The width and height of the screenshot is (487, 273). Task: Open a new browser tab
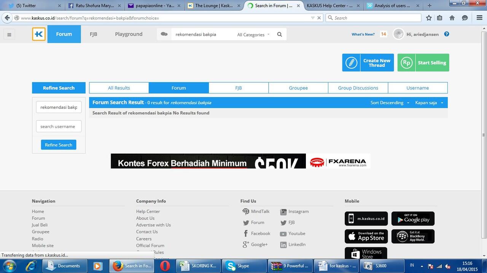tap(430, 6)
